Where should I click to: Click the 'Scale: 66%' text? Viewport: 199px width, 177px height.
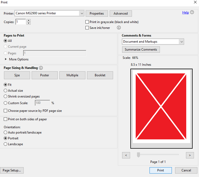pyautogui.click(x=130, y=58)
